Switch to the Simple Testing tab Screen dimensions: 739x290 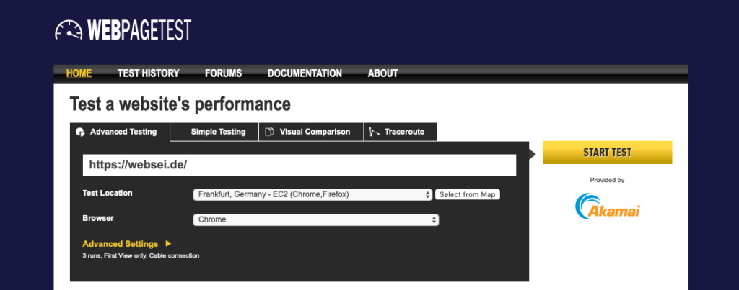tap(214, 132)
